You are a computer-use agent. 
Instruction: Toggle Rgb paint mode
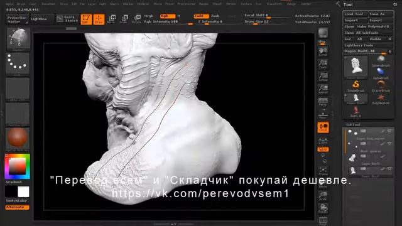tap(168, 16)
